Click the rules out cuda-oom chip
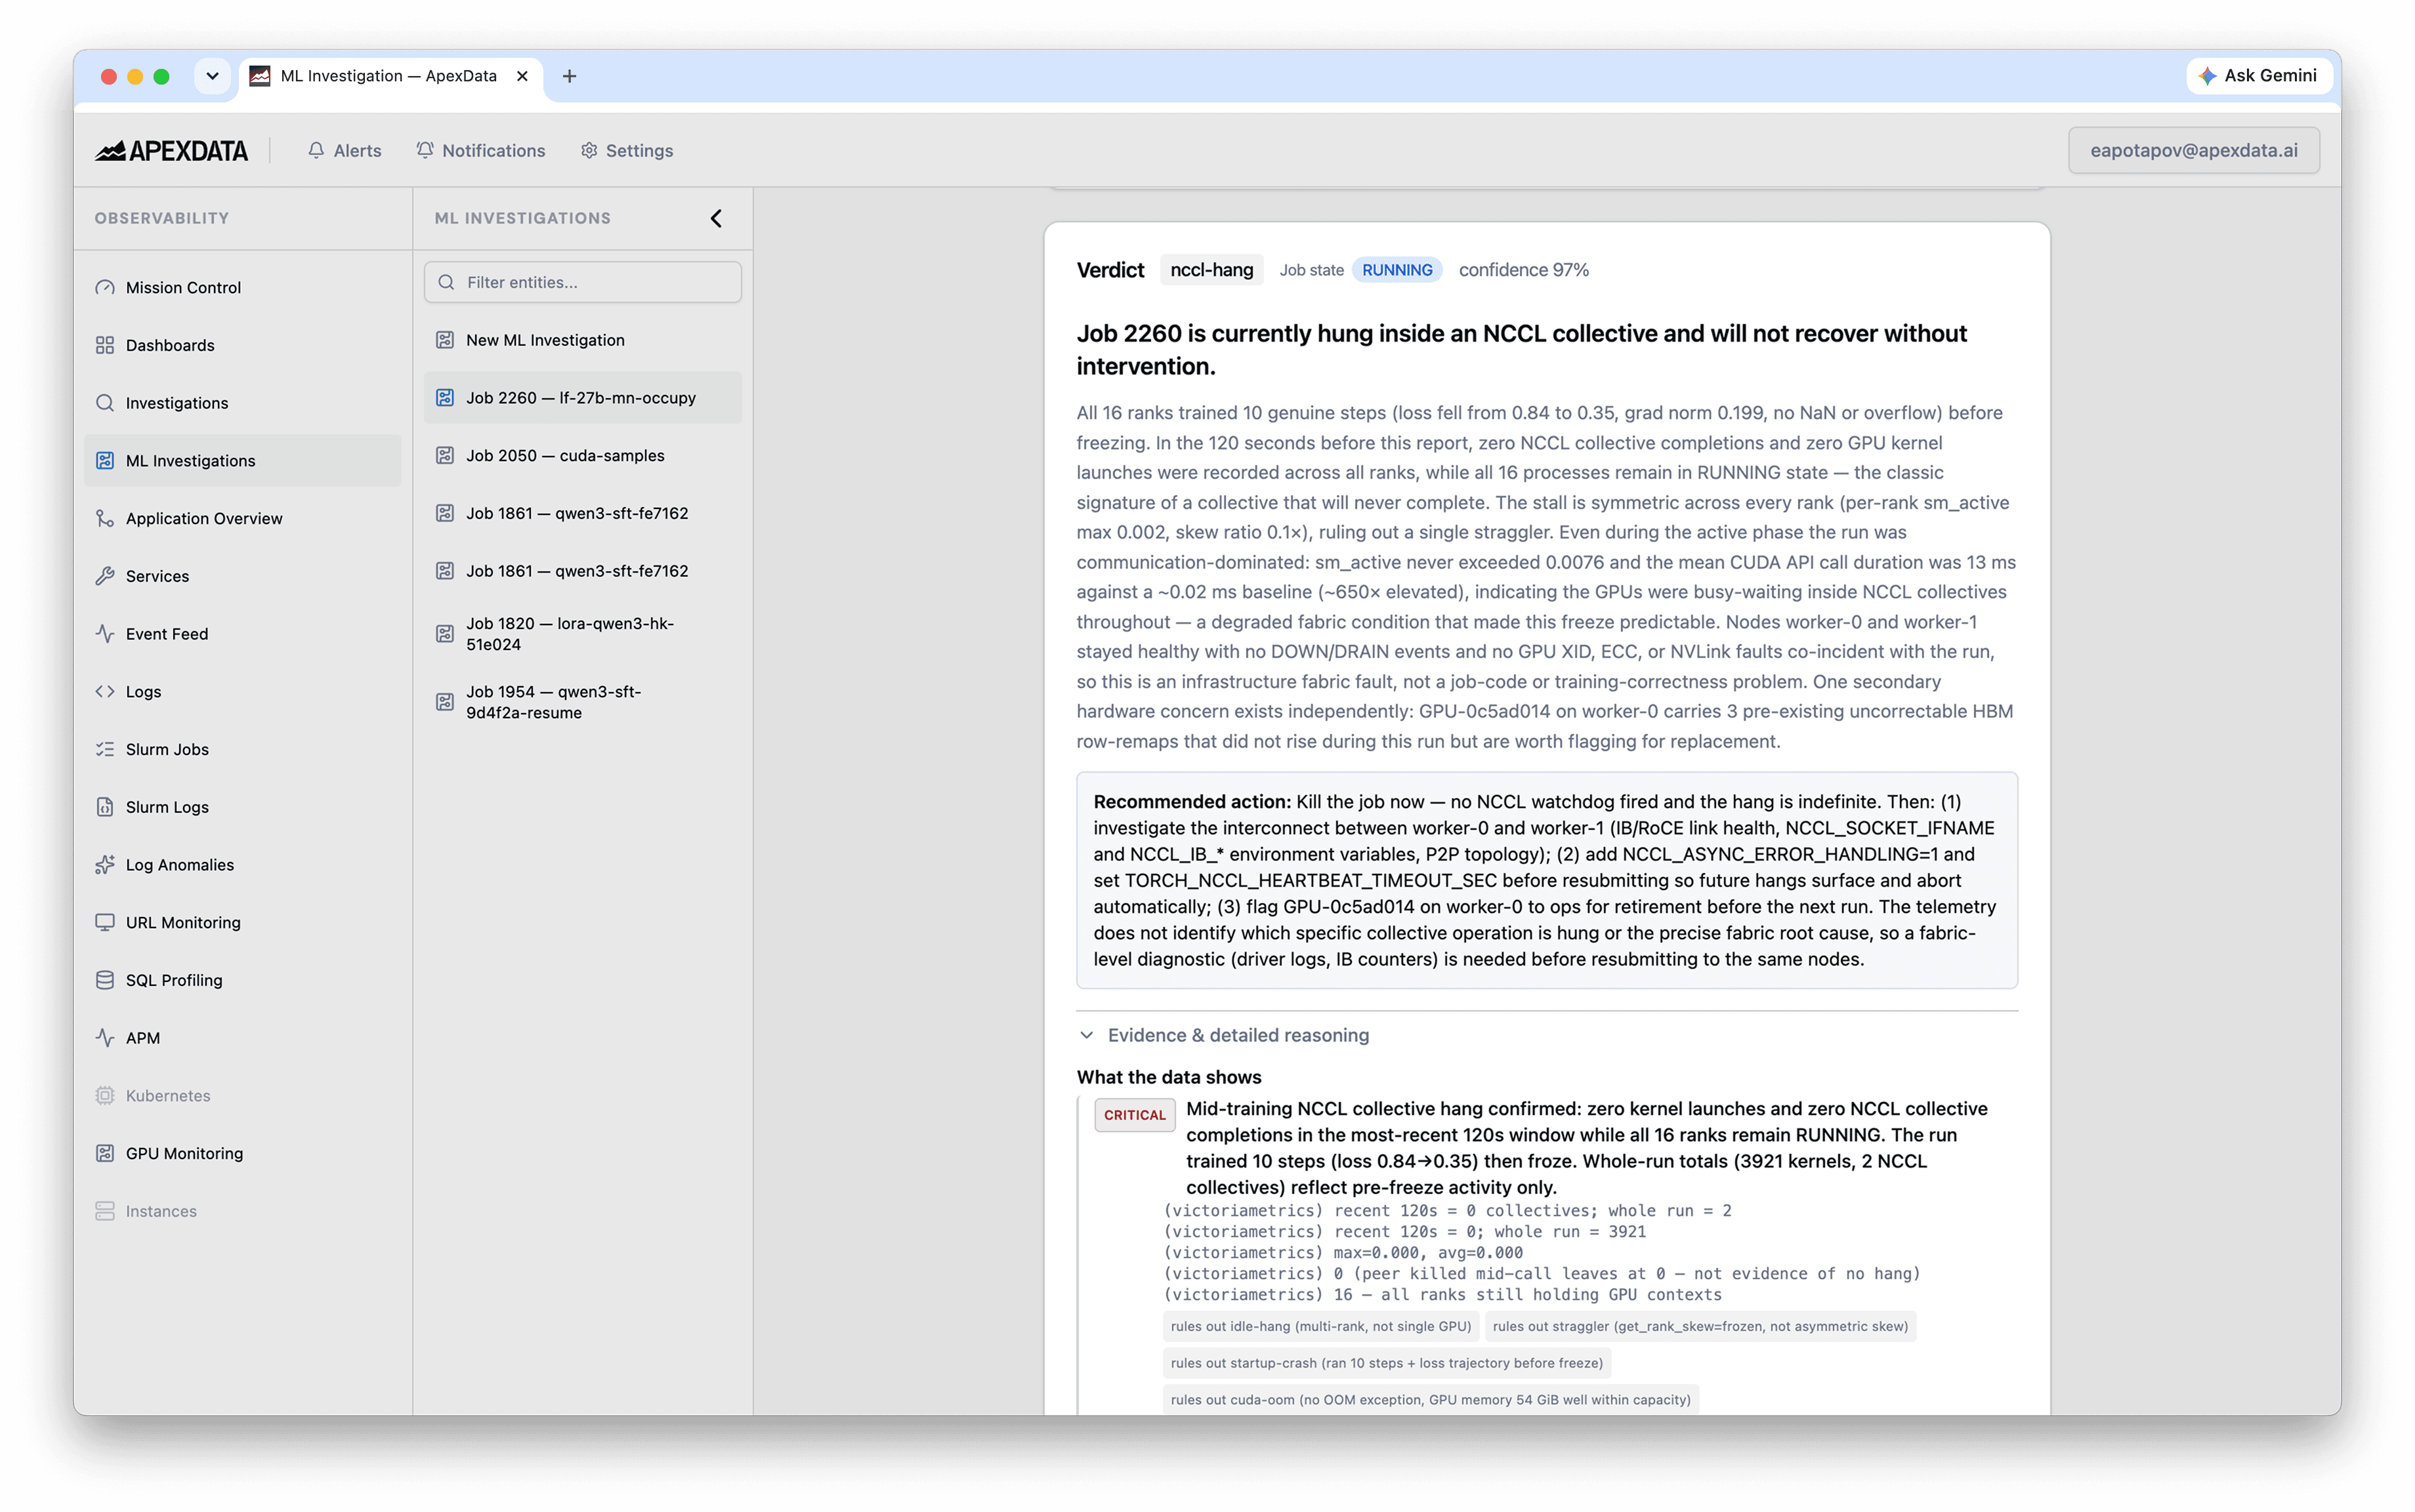This screenshot has height=1512, width=2415. pos(1431,1400)
